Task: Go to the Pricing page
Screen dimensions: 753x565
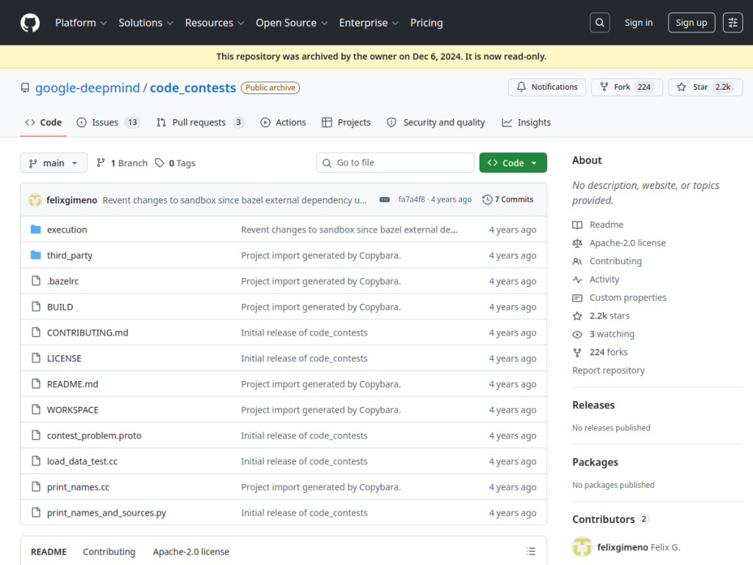Action: pyautogui.click(x=427, y=23)
